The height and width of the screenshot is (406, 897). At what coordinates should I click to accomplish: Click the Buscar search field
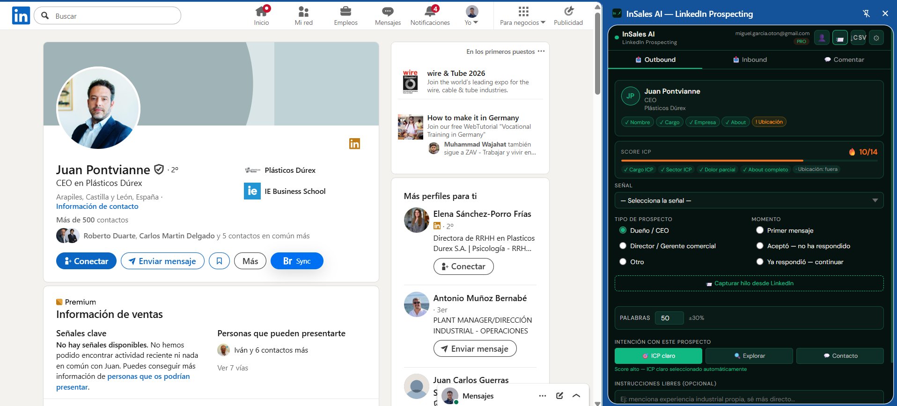tap(108, 15)
